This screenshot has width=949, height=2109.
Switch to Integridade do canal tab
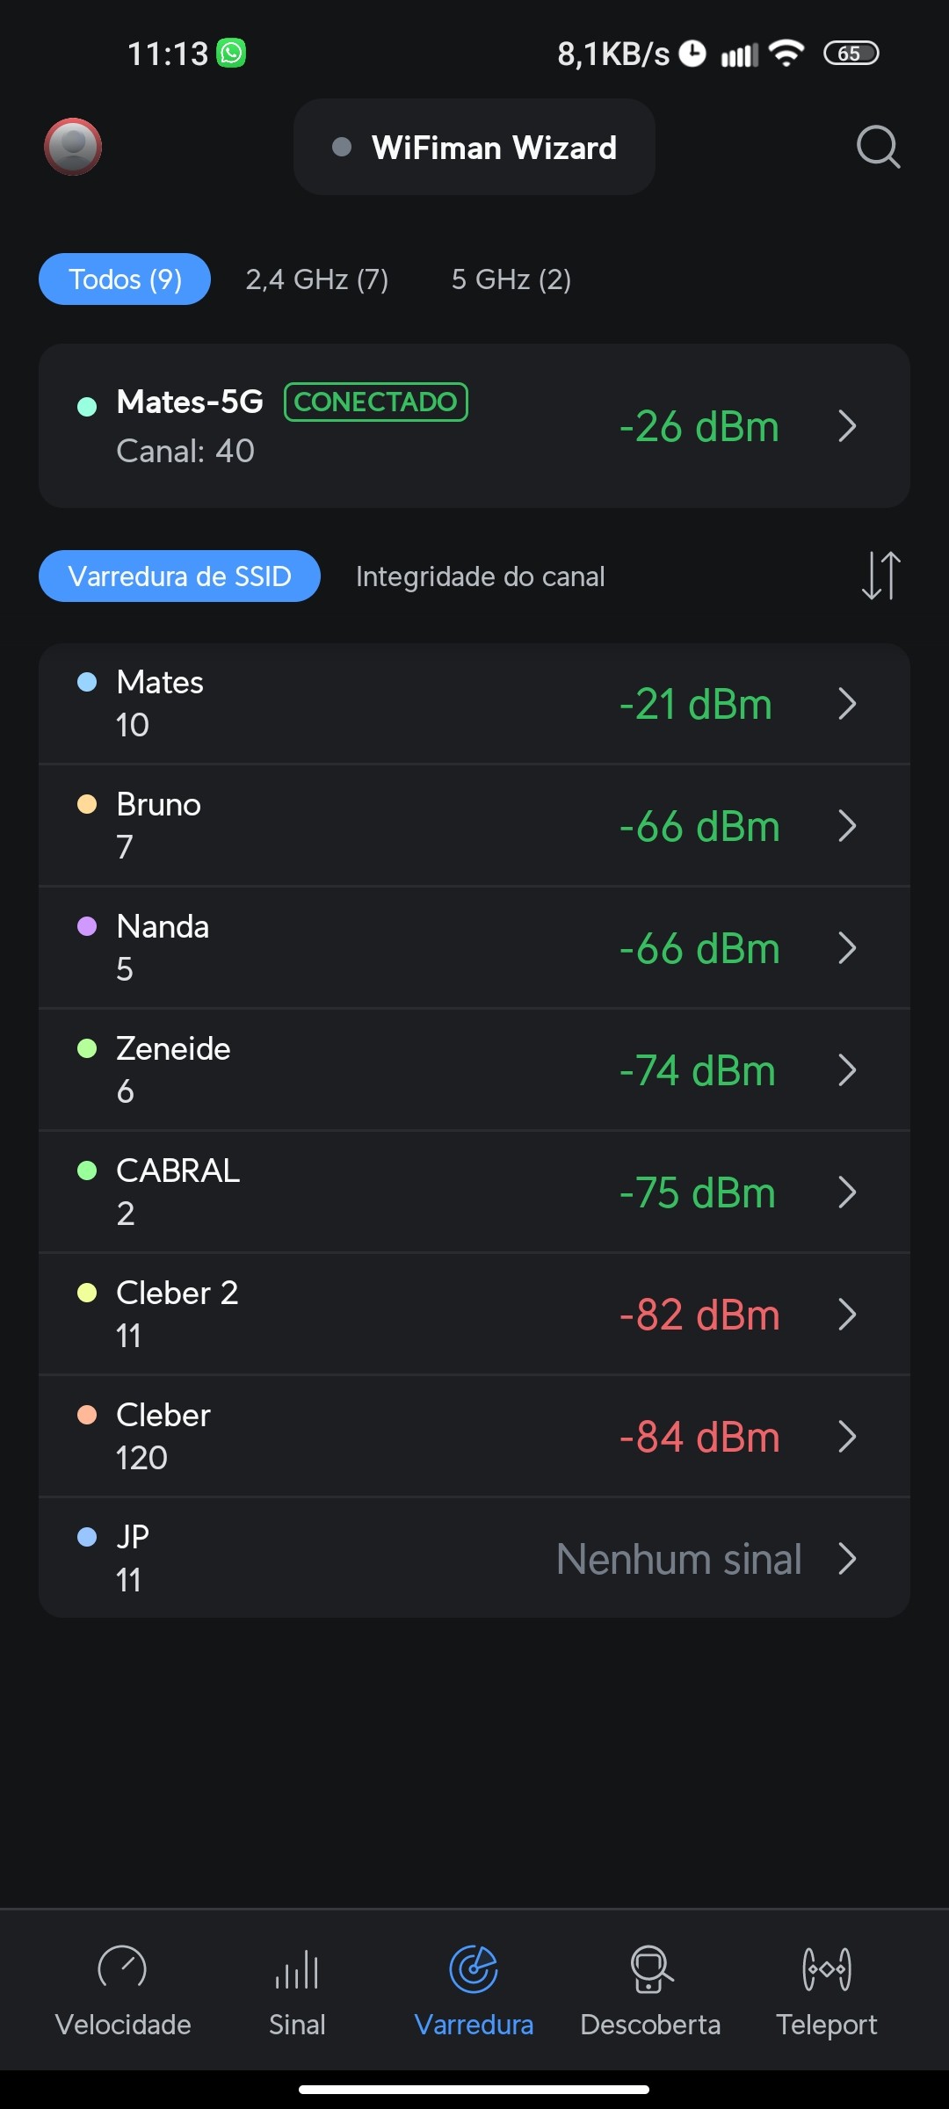click(480, 576)
